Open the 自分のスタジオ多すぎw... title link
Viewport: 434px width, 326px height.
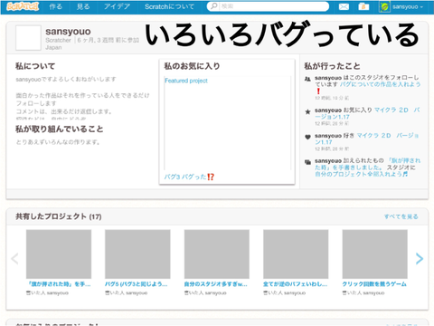(x=215, y=284)
